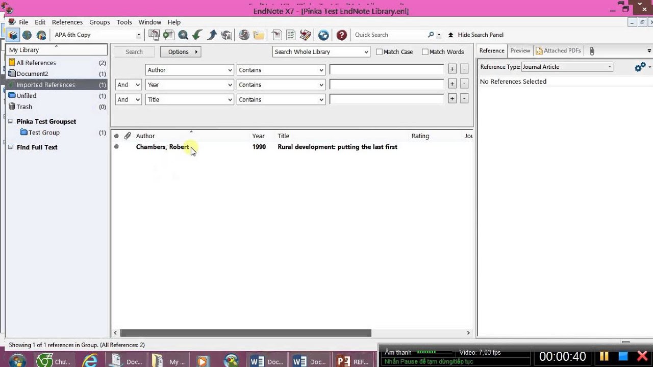Click the Search button
The image size is (653, 367).
click(x=134, y=51)
